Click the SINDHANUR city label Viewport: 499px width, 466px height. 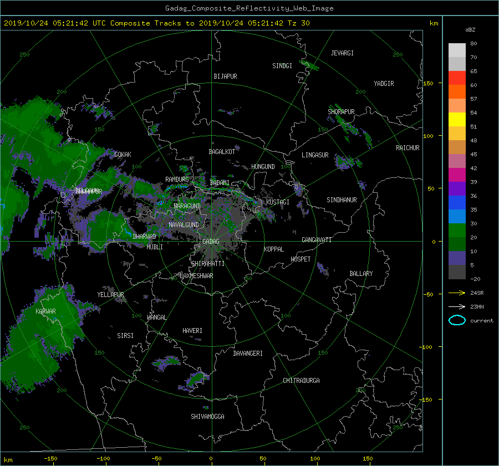click(342, 200)
